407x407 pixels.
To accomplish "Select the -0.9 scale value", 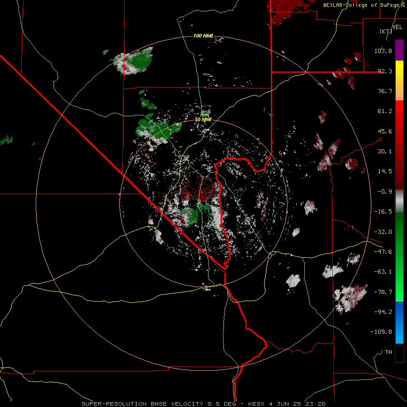I will click(x=385, y=191).
